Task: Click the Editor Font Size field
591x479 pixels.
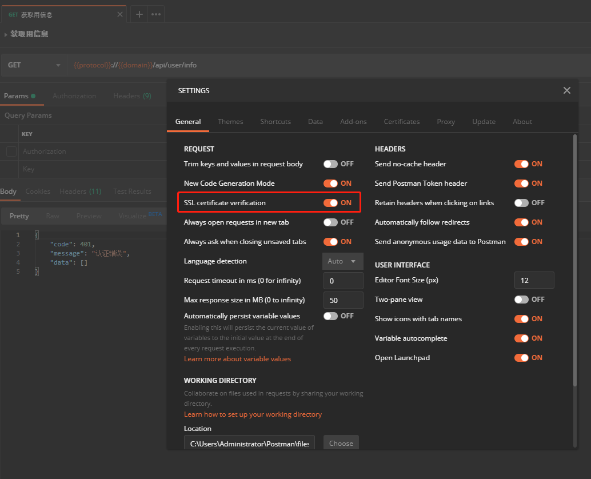Action: 534,280
